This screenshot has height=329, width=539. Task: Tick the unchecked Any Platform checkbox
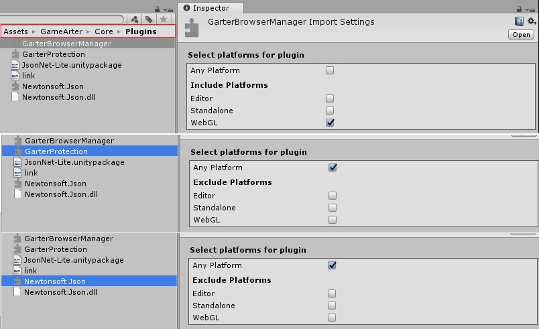click(x=329, y=70)
